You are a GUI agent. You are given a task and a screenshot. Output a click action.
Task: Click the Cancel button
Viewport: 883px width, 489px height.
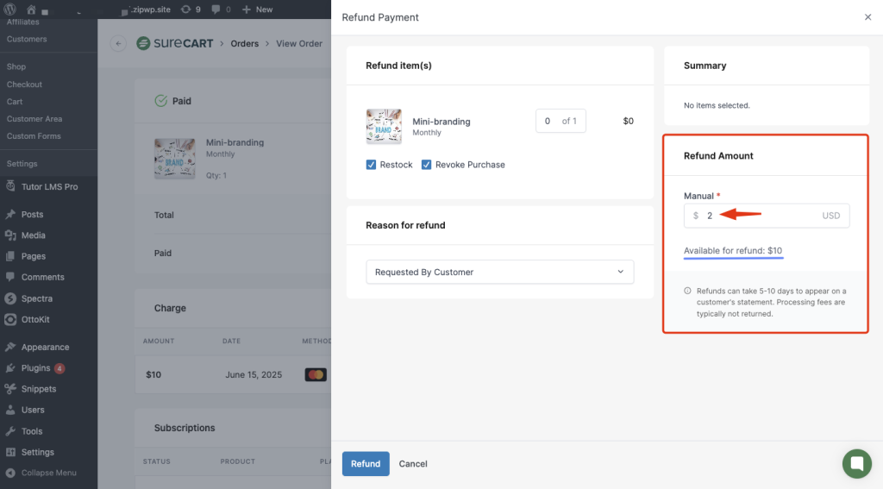pos(413,464)
